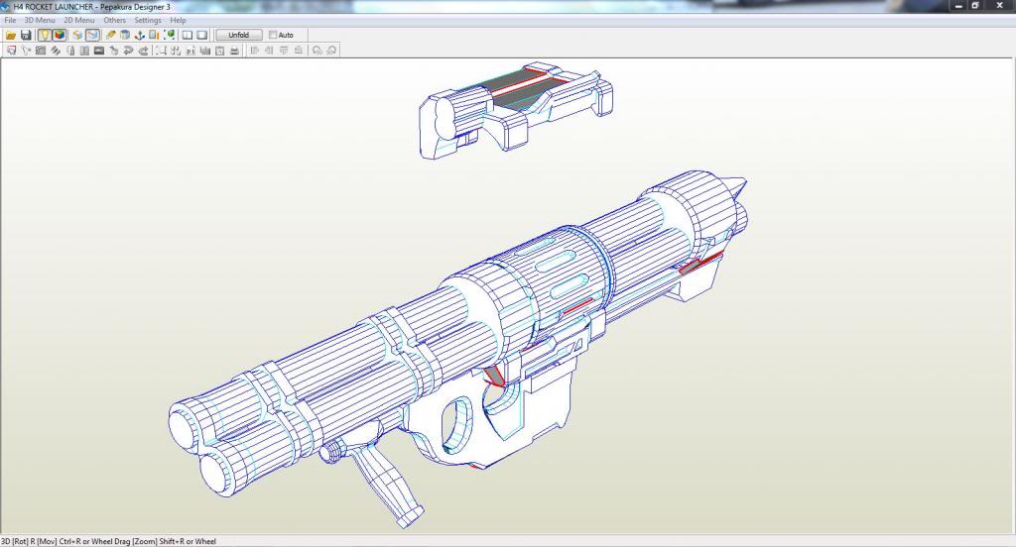This screenshot has height=547, width=1016.
Task: Click the align top grayed icon
Action: click(x=284, y=51)
